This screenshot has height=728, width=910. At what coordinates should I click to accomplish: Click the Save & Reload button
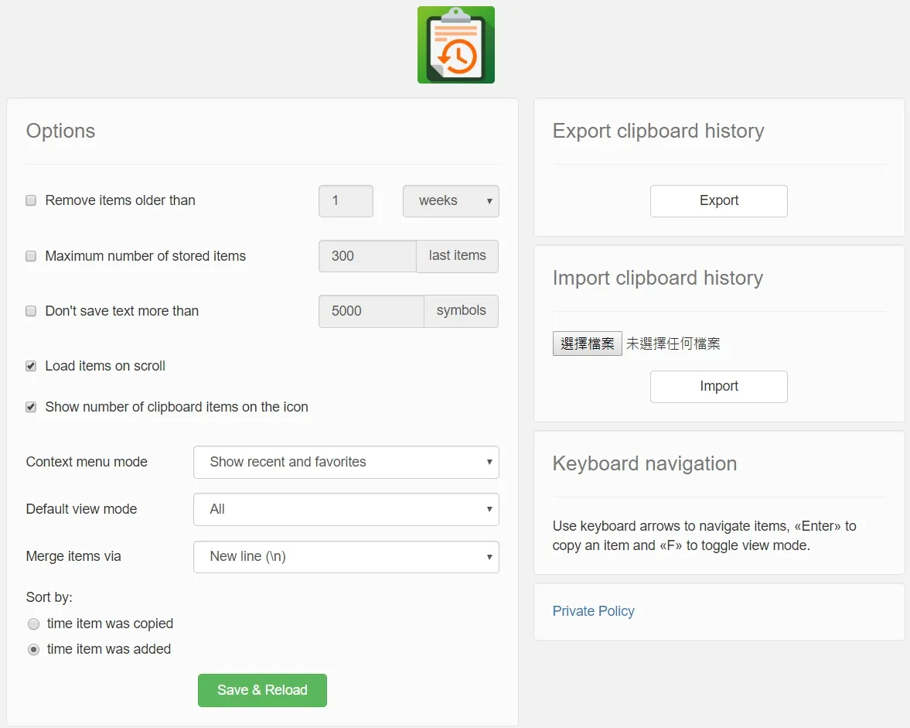tap(262, 690)
